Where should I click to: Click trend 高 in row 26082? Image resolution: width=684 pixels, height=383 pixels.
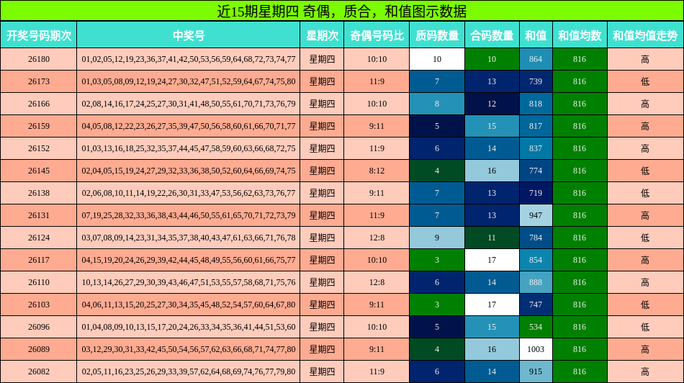point(645,371)
